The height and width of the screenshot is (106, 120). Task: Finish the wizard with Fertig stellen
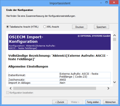pyautogui.click(x=93, y=102)
